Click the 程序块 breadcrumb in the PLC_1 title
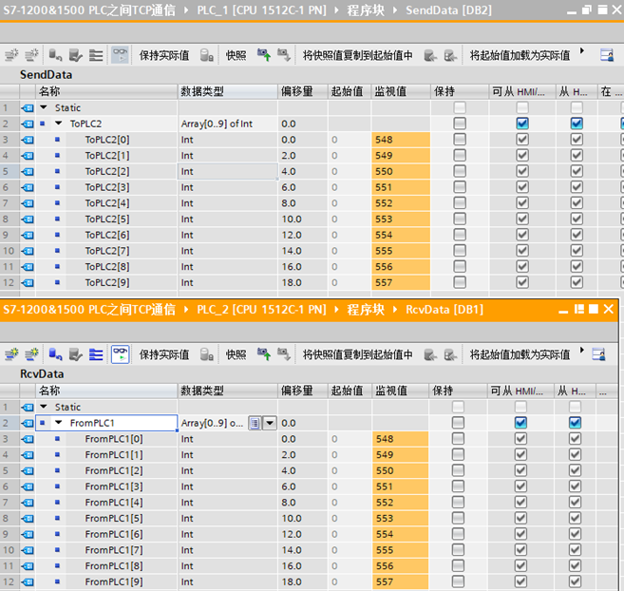Image resolution: width=624 pixels, height=591 pixels. click(x=368, y=10)
